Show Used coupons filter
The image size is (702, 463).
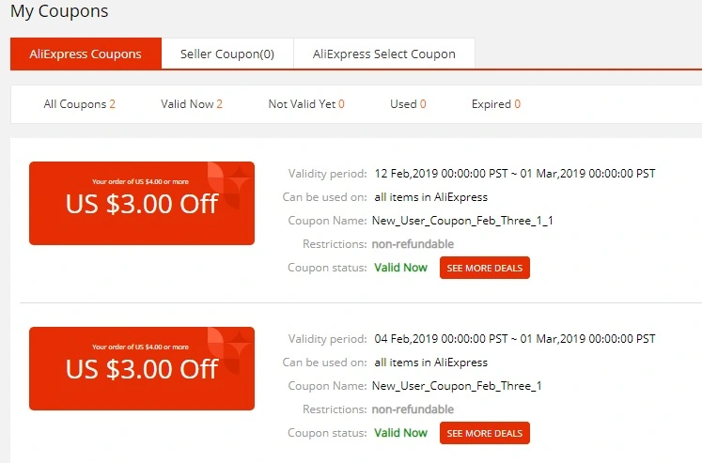408,104
